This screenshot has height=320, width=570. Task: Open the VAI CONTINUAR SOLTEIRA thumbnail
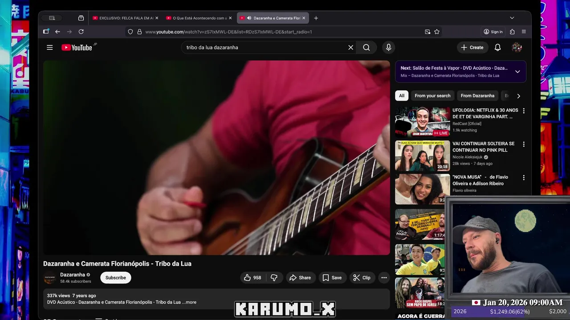423,156
